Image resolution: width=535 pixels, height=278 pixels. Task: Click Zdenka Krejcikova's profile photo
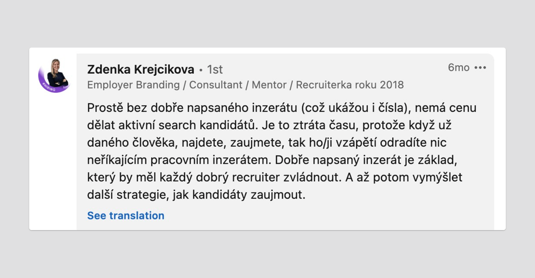[54, 74]
